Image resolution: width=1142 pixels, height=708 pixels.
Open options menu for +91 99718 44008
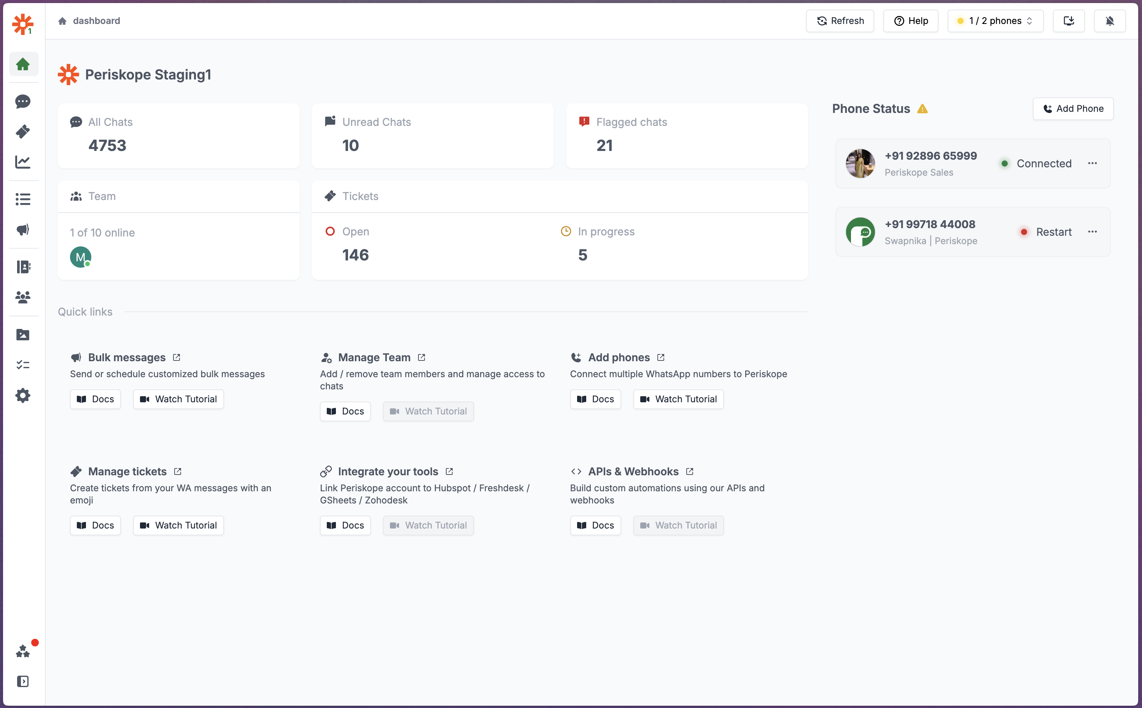pyautogui.click(x=1092, y=232)
